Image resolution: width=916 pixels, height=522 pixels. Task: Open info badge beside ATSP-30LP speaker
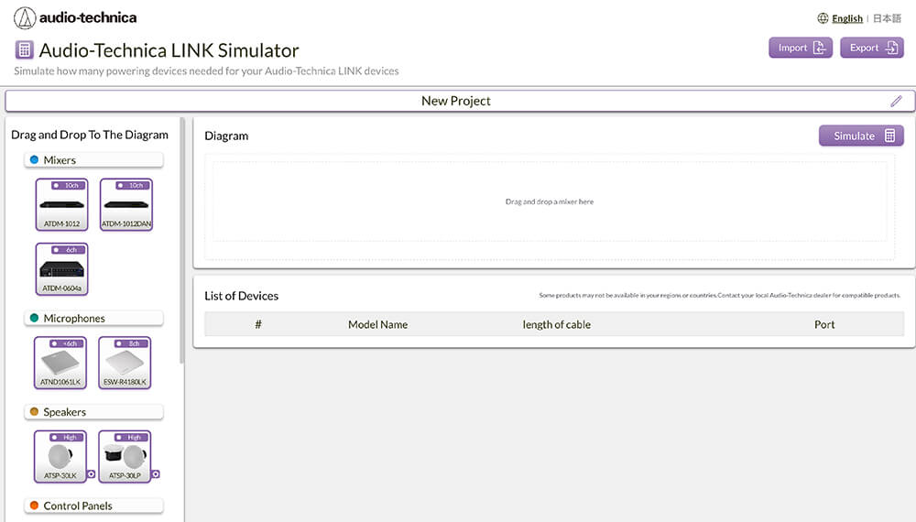(x=156, y=474)
